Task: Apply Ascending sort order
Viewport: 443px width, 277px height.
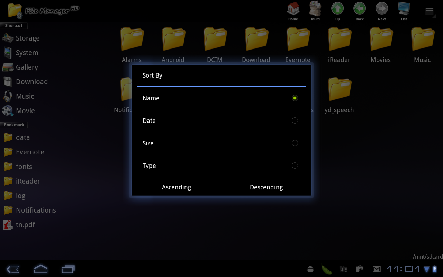Action: pos(177,187)
